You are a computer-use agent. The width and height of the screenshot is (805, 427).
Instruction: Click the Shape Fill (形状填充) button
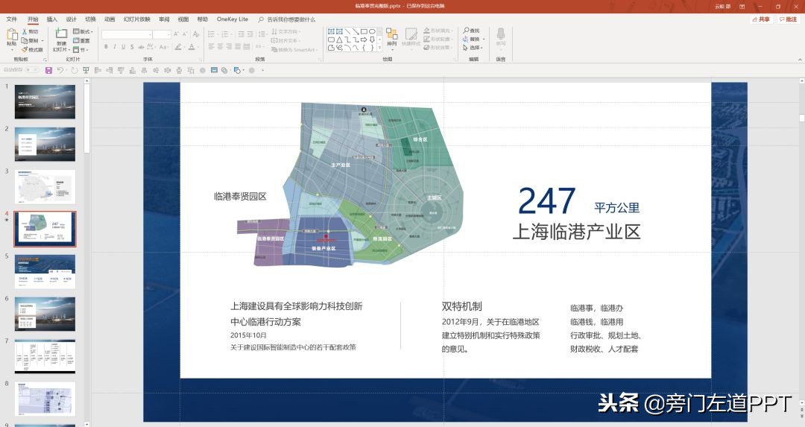[438, 31]
